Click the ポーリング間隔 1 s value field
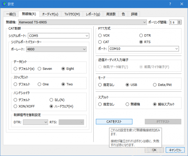Screen dimensions: 188x156 coord(173,22)
